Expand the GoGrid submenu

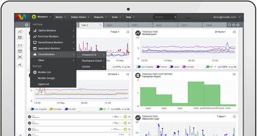(91, 67)
